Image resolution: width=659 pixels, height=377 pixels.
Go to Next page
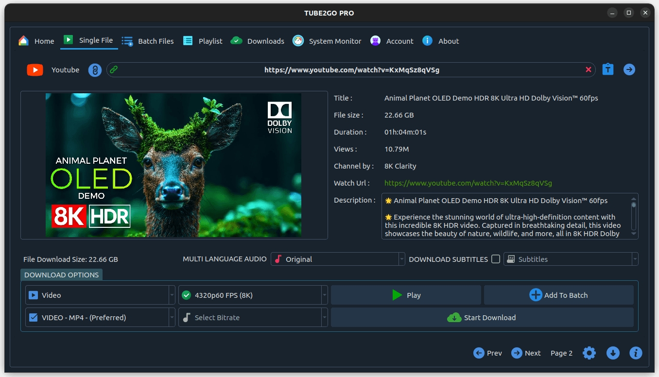tap(526, 353)
